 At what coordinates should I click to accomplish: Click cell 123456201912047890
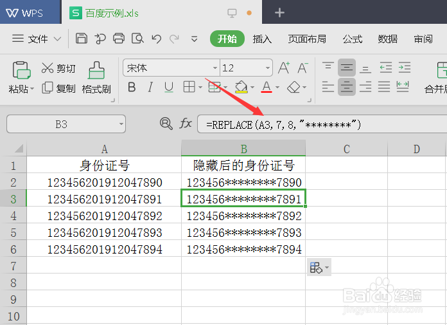104,182
